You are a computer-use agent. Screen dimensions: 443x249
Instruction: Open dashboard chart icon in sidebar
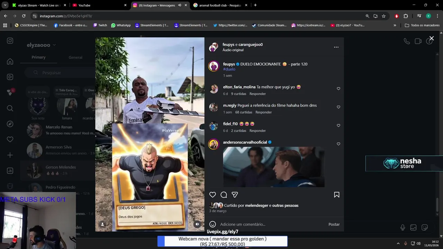coord(10,170)
